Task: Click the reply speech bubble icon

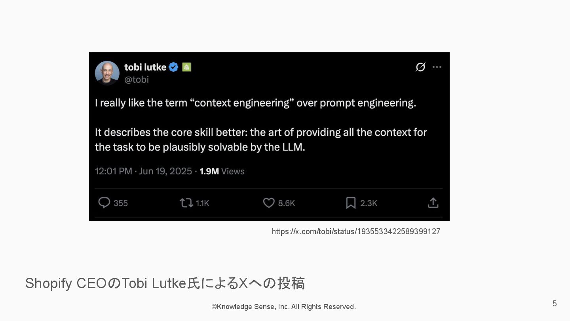Action: 104,203
